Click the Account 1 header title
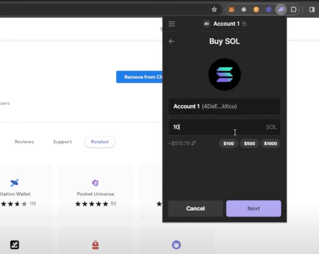The height and width of the screenshot is (254, 319). click(x=226, y=24)
